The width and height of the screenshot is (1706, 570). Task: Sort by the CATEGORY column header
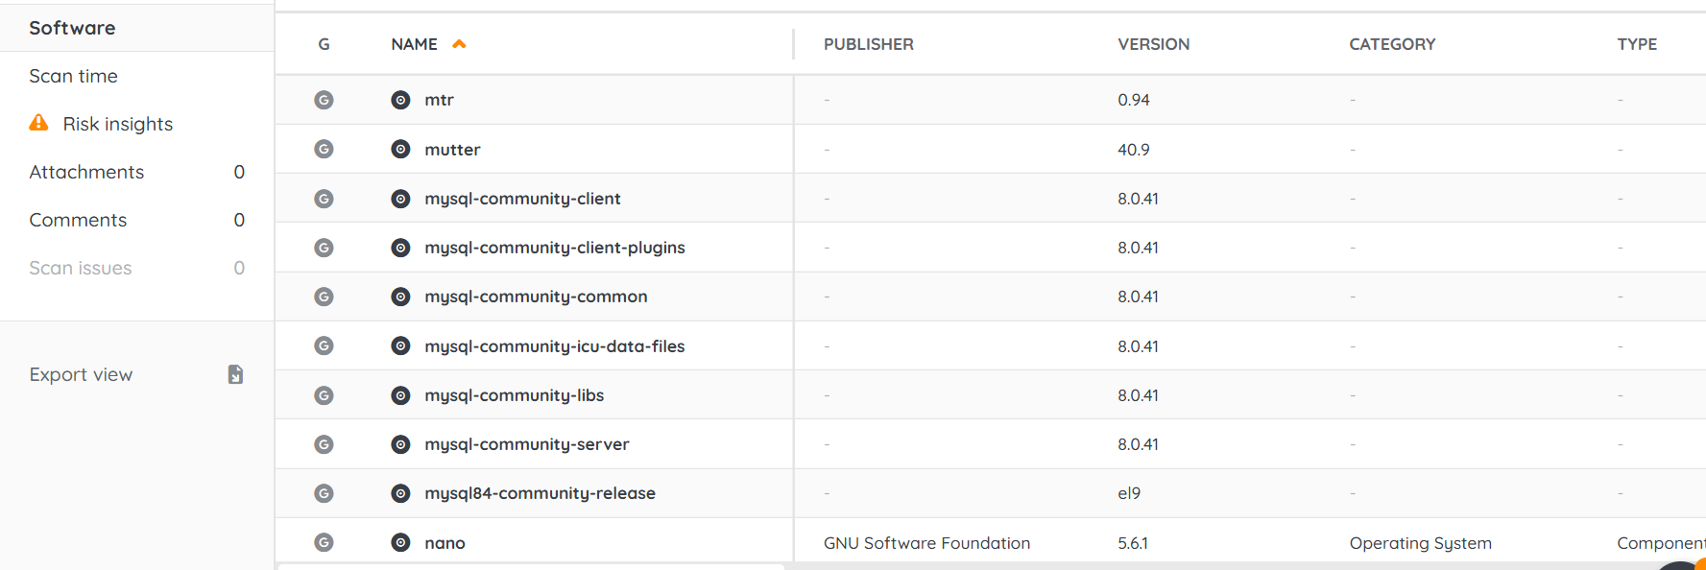1392,44
